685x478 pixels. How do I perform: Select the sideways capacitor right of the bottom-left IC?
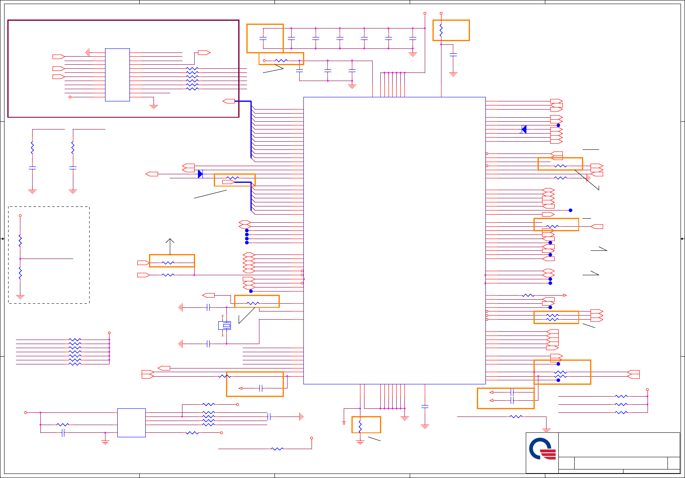click(x=269, y=417)
